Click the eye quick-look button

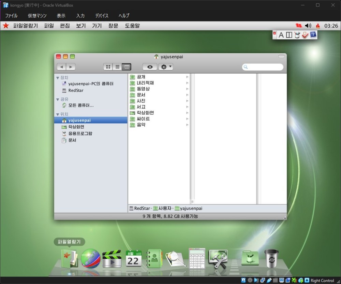[150, 67]
